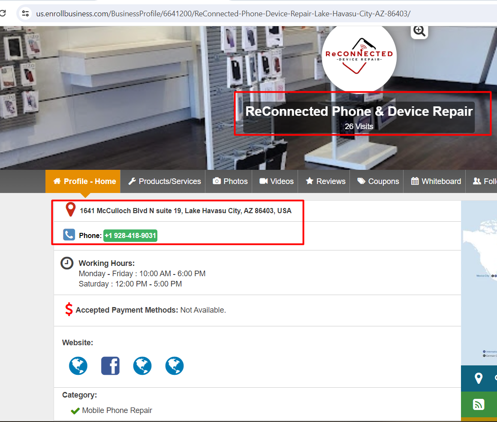497x422 pixels.
Task: Click the home icon in the Profile tab
Action: (x=57, y=181)
